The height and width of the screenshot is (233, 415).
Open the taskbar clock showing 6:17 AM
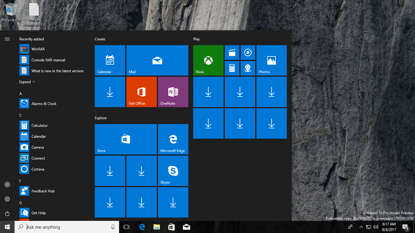[389, 227]
